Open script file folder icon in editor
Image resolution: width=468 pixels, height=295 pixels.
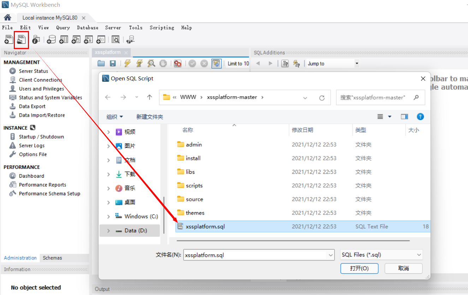tap(101, 63)
